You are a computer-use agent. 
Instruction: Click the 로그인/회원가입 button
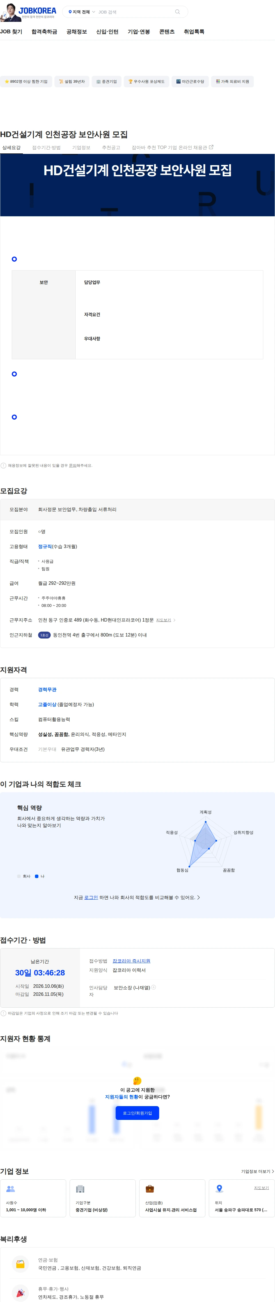point(137,1113)
